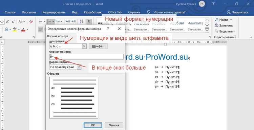Sort the selection alphabetically

pos(82,21)
